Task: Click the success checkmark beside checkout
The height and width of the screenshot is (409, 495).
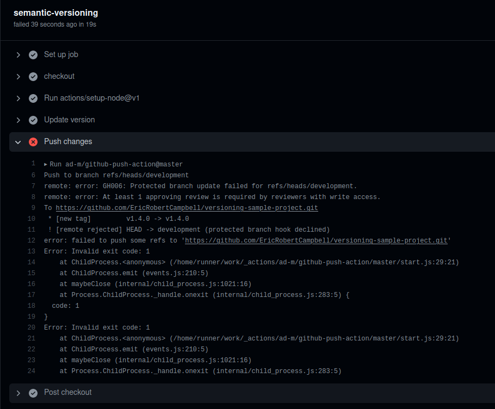Action: (x=33, y=77)
